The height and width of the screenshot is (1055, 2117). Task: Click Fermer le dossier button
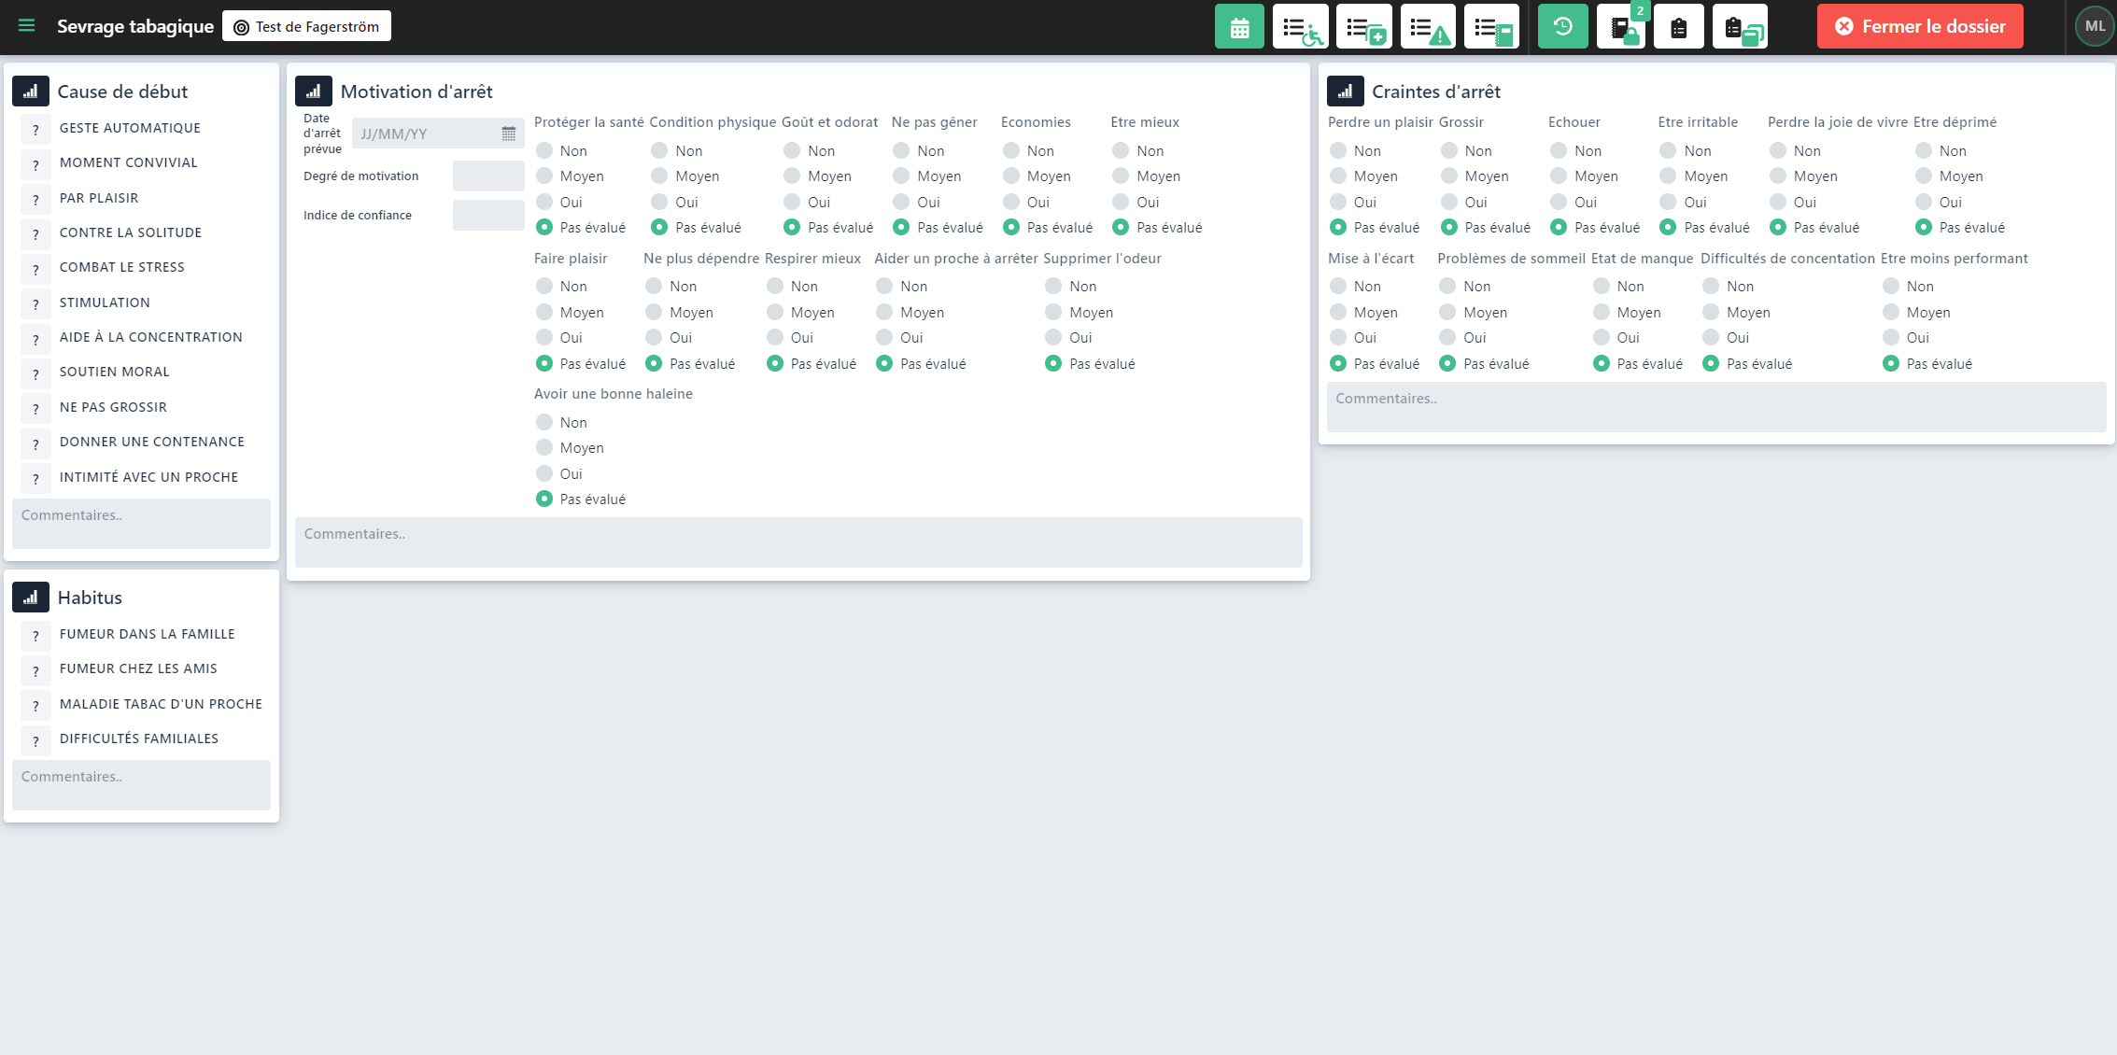(x=1919, y=26)
